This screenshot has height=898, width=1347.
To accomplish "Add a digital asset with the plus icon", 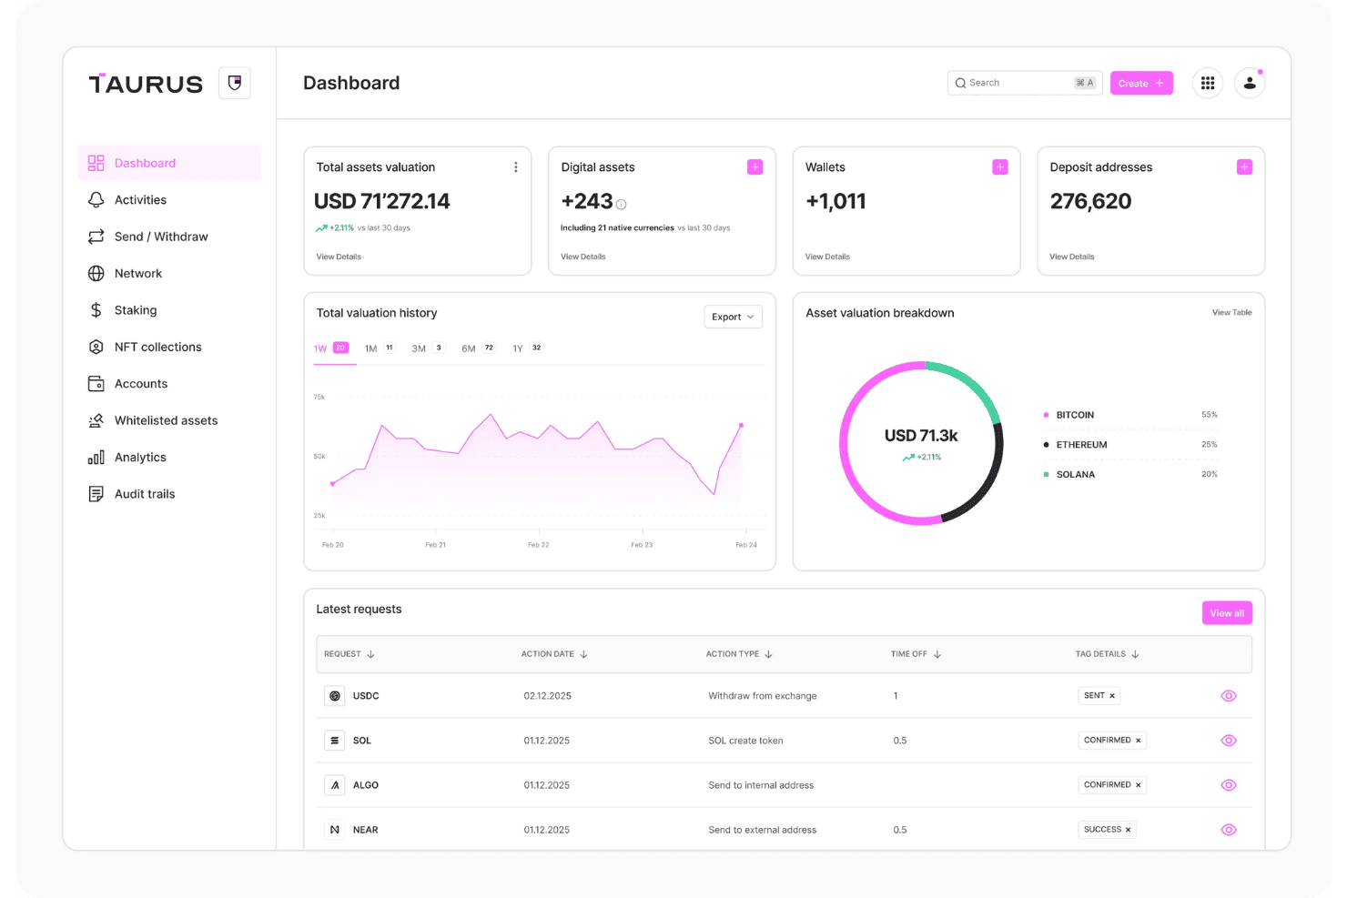I will (x=755, y=167).
